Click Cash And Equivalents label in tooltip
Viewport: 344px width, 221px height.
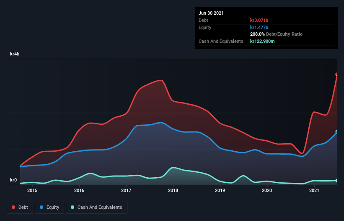221,41
